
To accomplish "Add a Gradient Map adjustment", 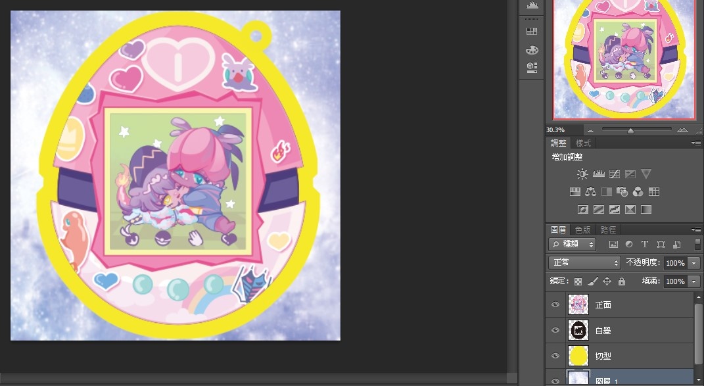I will click(x=646, y=209).
